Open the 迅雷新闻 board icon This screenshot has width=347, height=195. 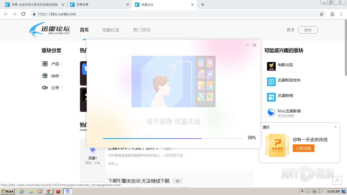271,97
